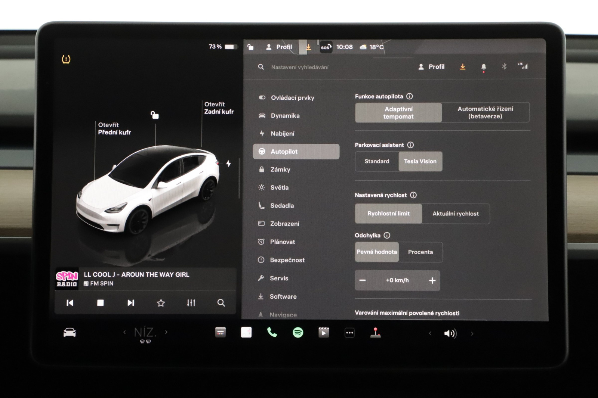Tap the tire pressure warning icon
Screen dimensions: 598x398
[66, 59]
